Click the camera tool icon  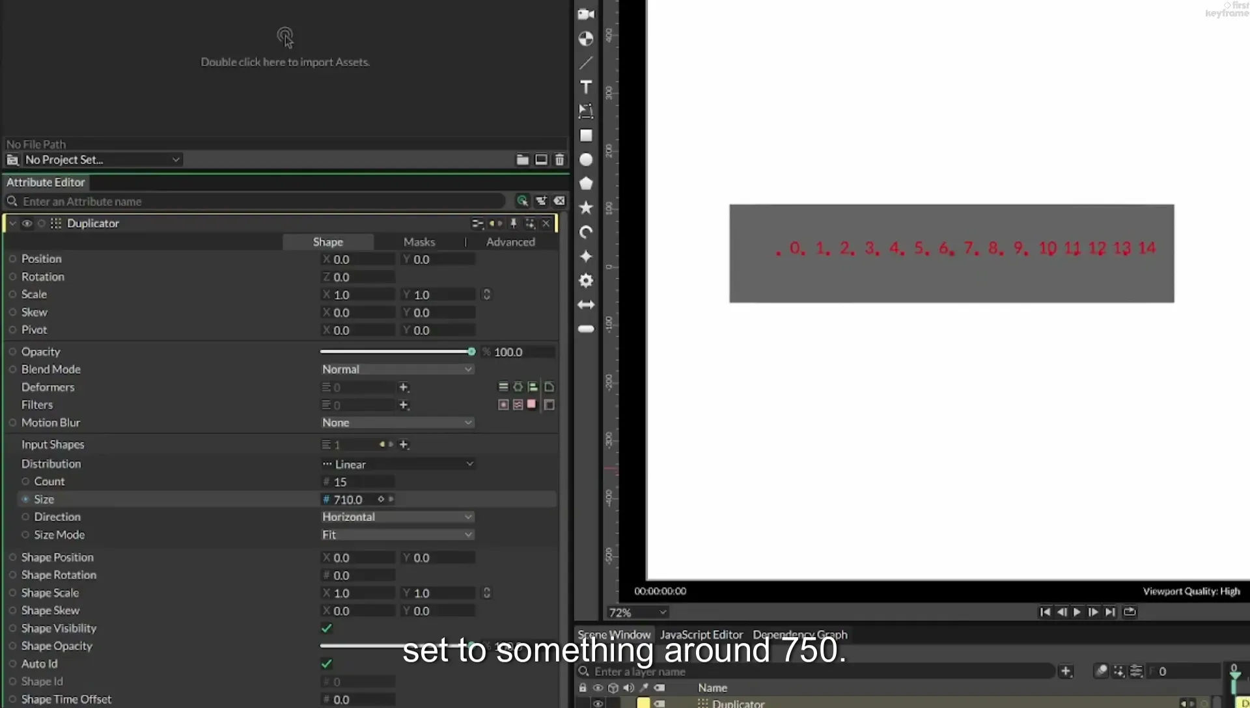tap(586, 14)
